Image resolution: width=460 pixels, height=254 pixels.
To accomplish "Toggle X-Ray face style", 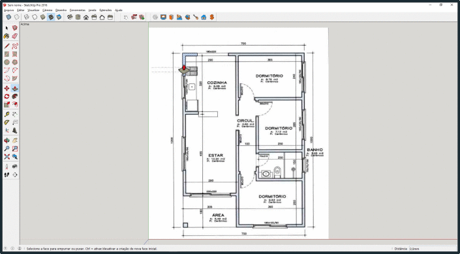I will point(8,18).
